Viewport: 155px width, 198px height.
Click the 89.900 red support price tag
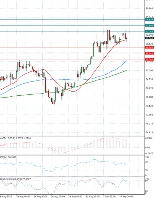tap(149, 47)
